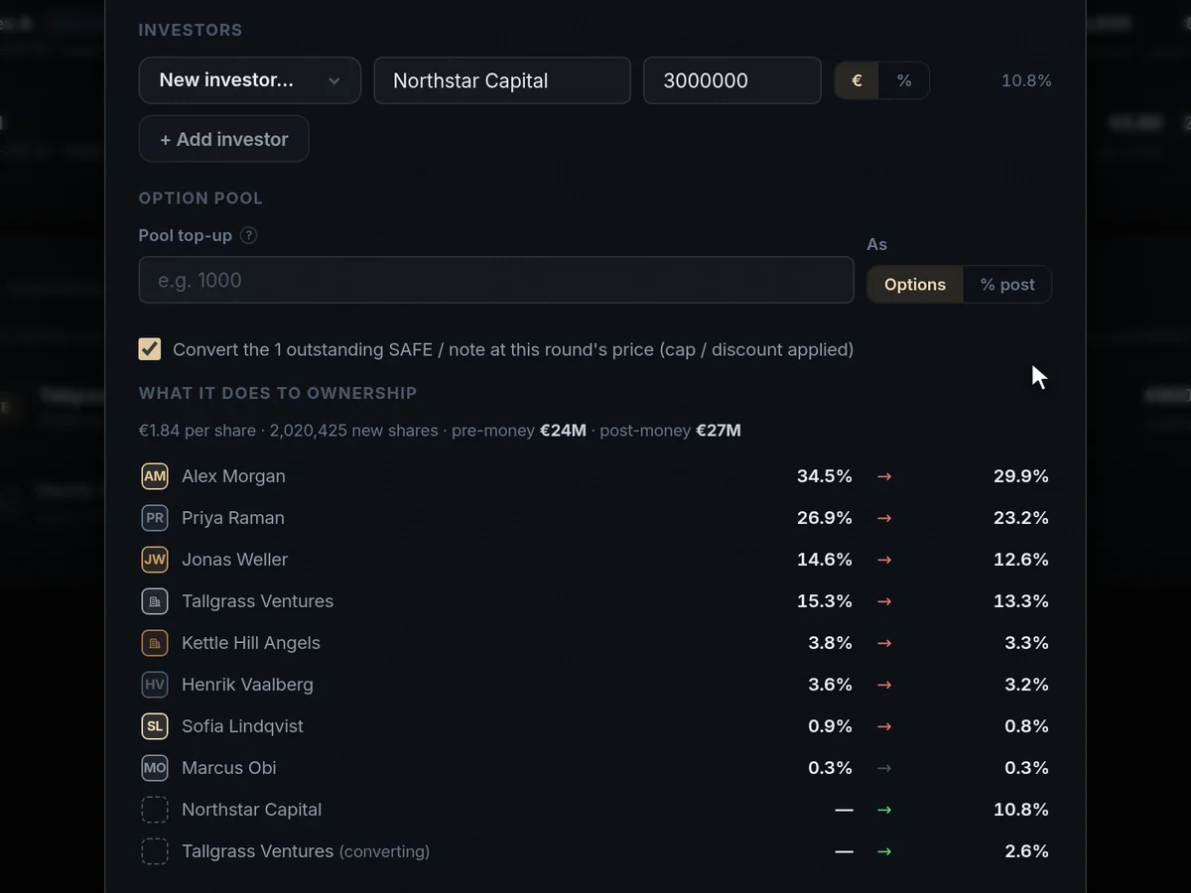
Task: Click the 10.8% figure beside the amount toggle
Action: click(1026, 80)
